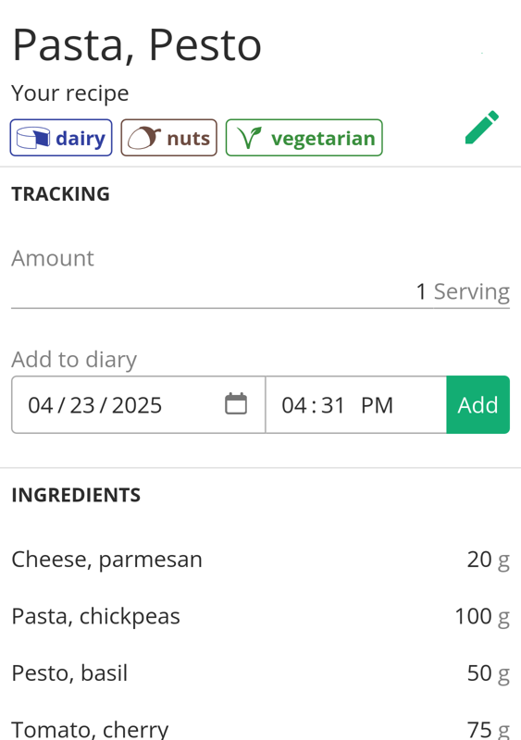Click the green pencil edit icon
The height and width of the screenshot is (740, 521).
tap(482, 127)
